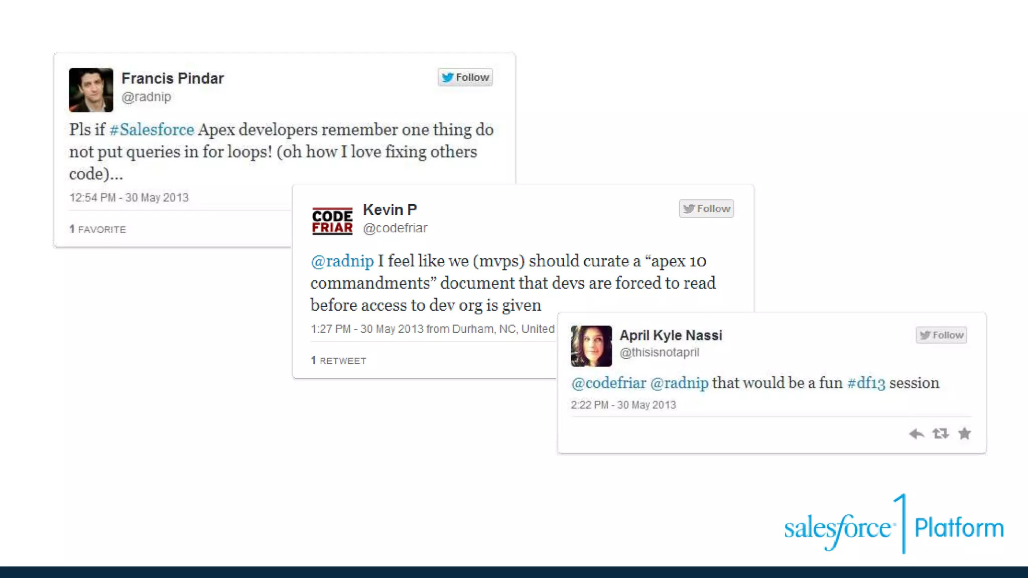Open the #Salesforce hashtag link
This screenshot has height=578, width=1028.
click(x=152, y=130)
